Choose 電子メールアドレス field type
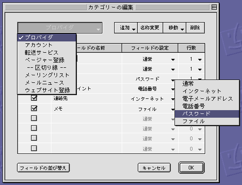Viewport: 242px width, 185px height. click(207, 99)
